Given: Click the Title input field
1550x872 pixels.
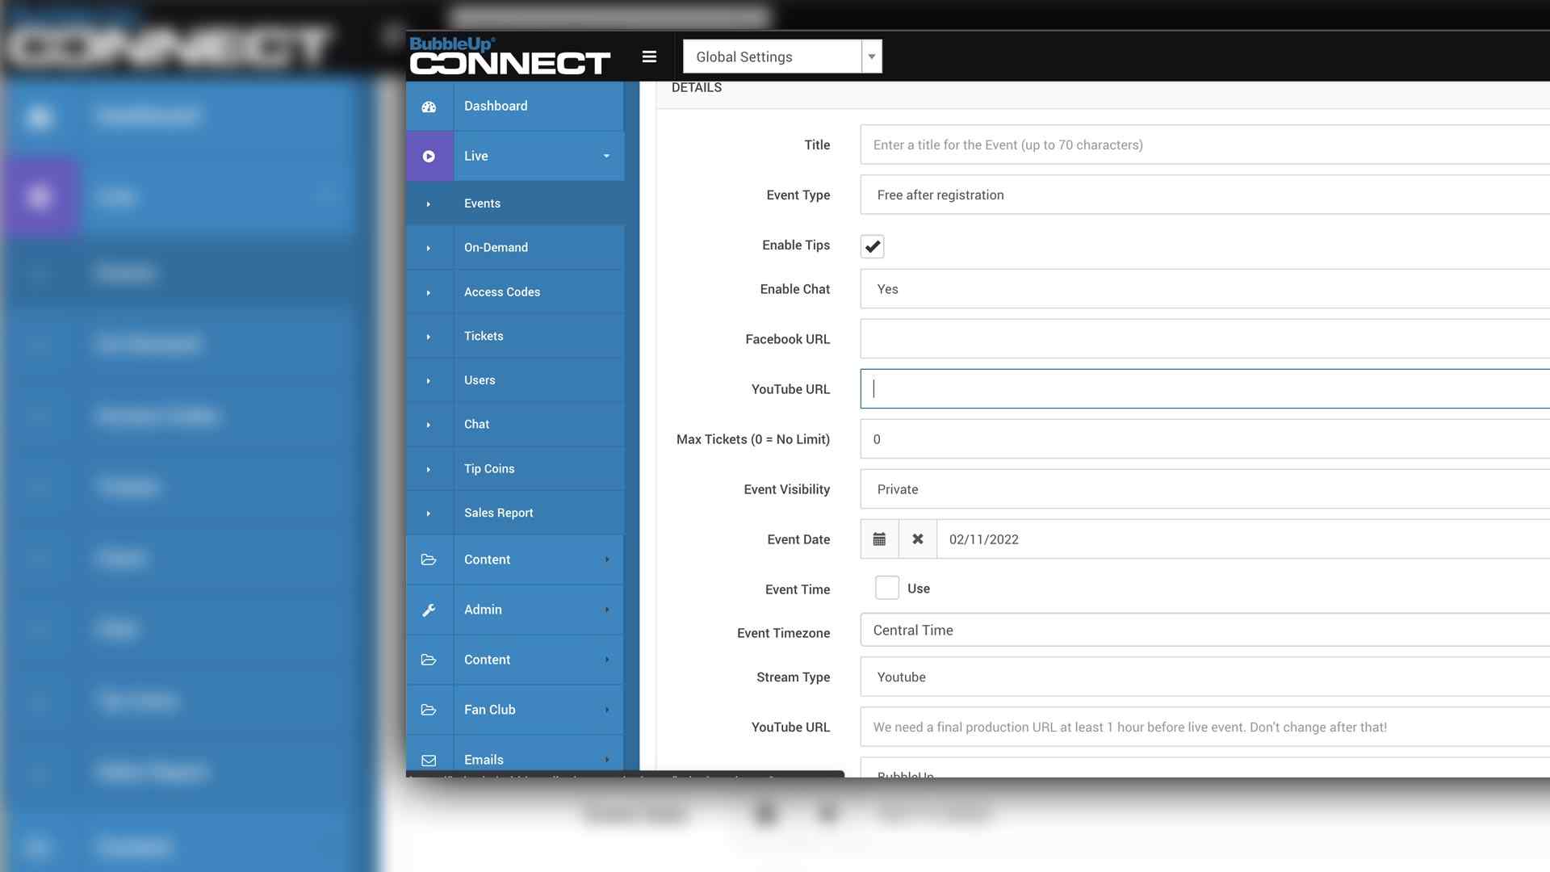Looking at the screenshot, I should point(1204,145).
